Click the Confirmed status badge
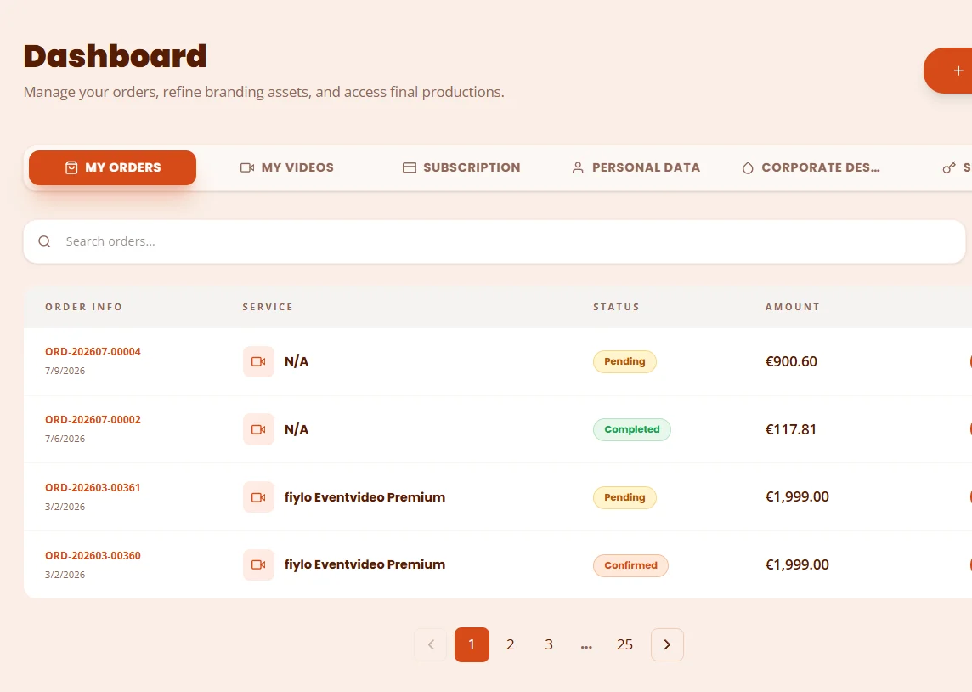The width and height of the screenshot is (972, 692). [630, 565]
